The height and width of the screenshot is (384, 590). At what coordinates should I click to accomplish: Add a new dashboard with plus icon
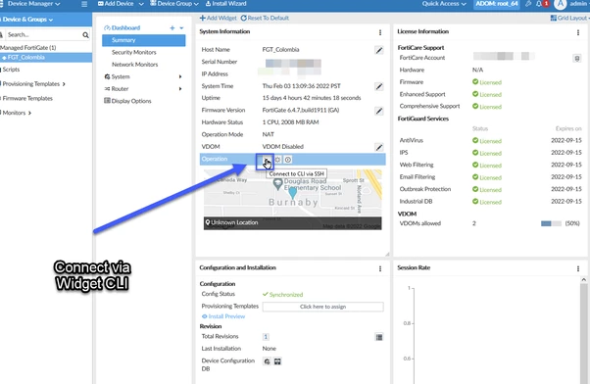172,27
